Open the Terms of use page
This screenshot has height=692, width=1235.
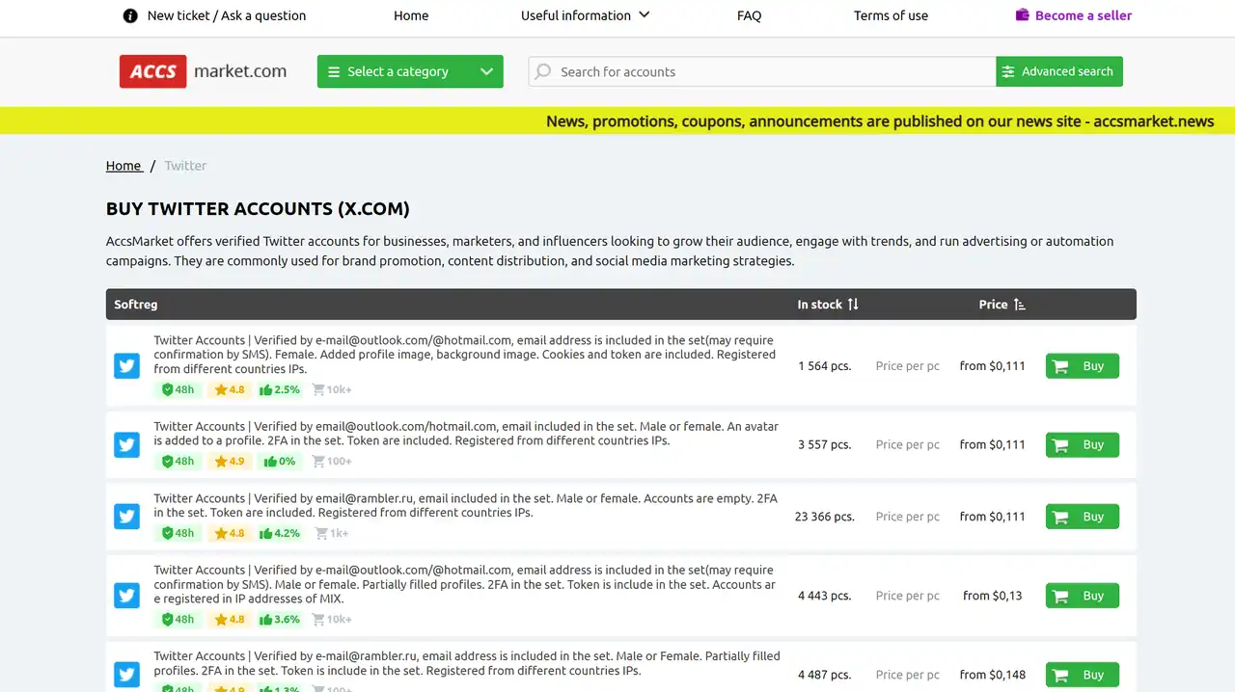coord(890,15)
